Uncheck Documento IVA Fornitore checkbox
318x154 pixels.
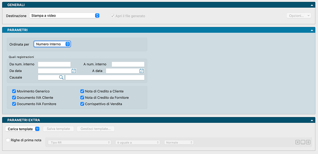tap(14, 104)
